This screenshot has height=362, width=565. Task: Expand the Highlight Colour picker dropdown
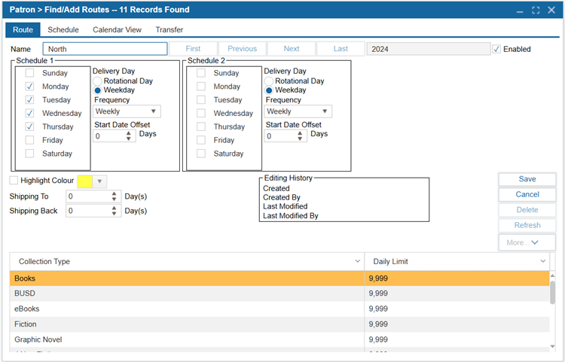[100, 181]
